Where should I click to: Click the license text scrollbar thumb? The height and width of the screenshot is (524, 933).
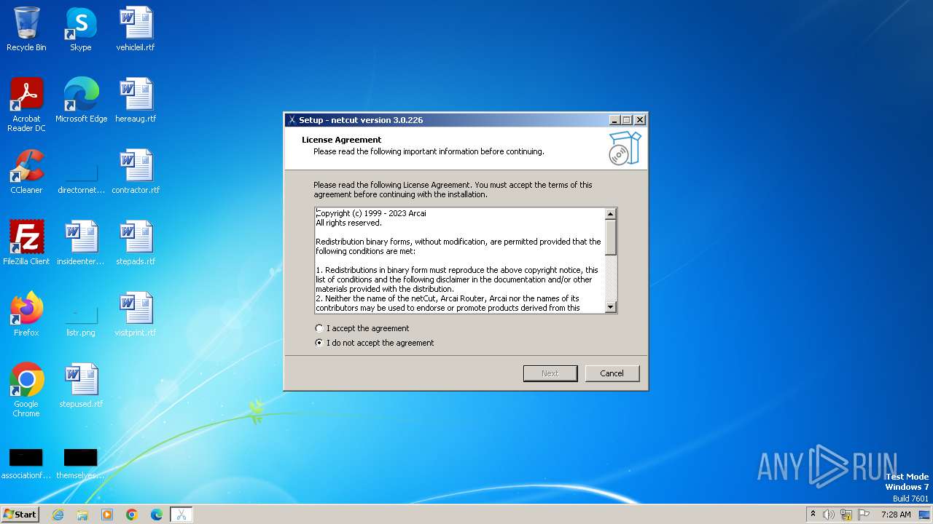click(611, 237)
